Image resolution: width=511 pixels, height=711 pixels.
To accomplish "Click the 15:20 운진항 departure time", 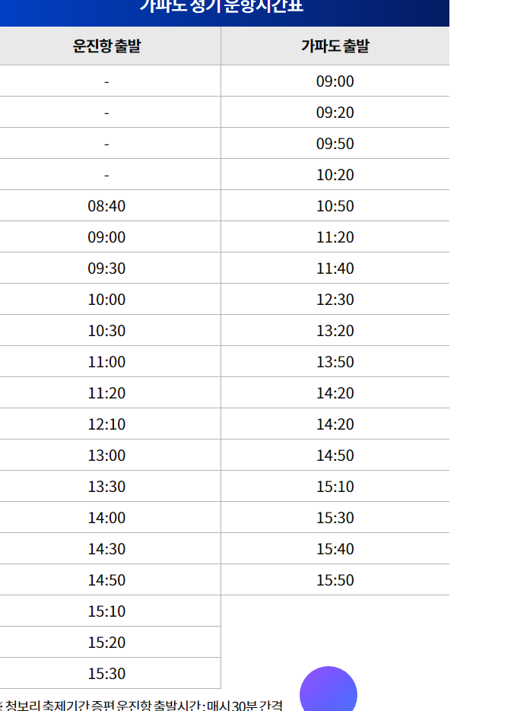I will 107,642.
